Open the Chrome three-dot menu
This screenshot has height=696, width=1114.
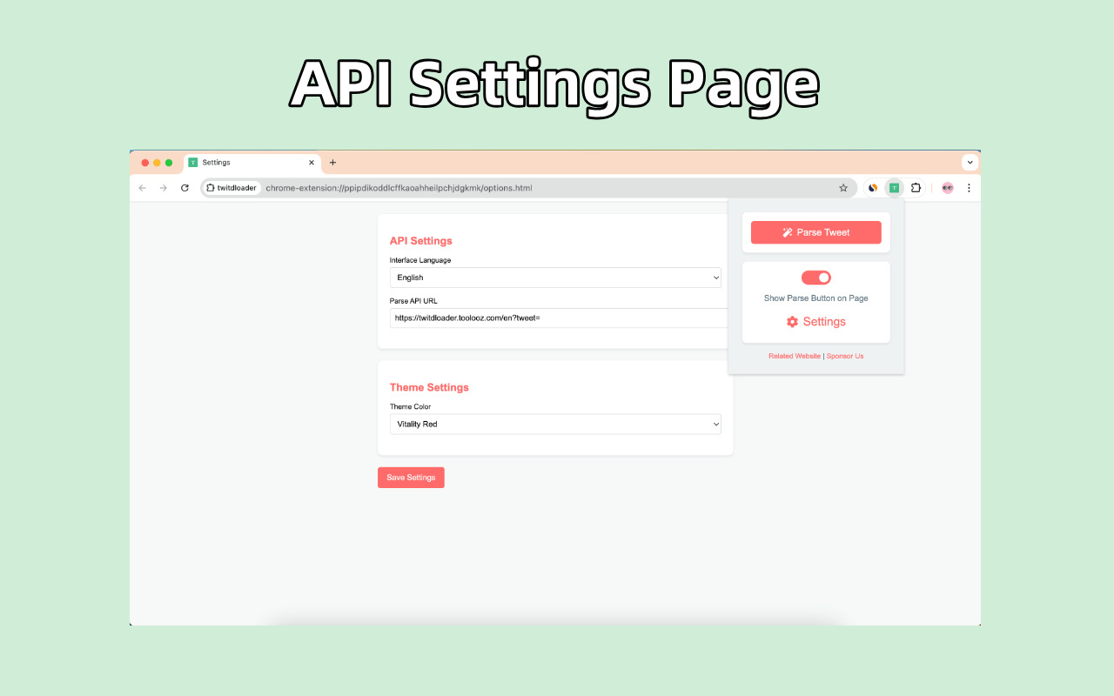click(x=969, y=188)
